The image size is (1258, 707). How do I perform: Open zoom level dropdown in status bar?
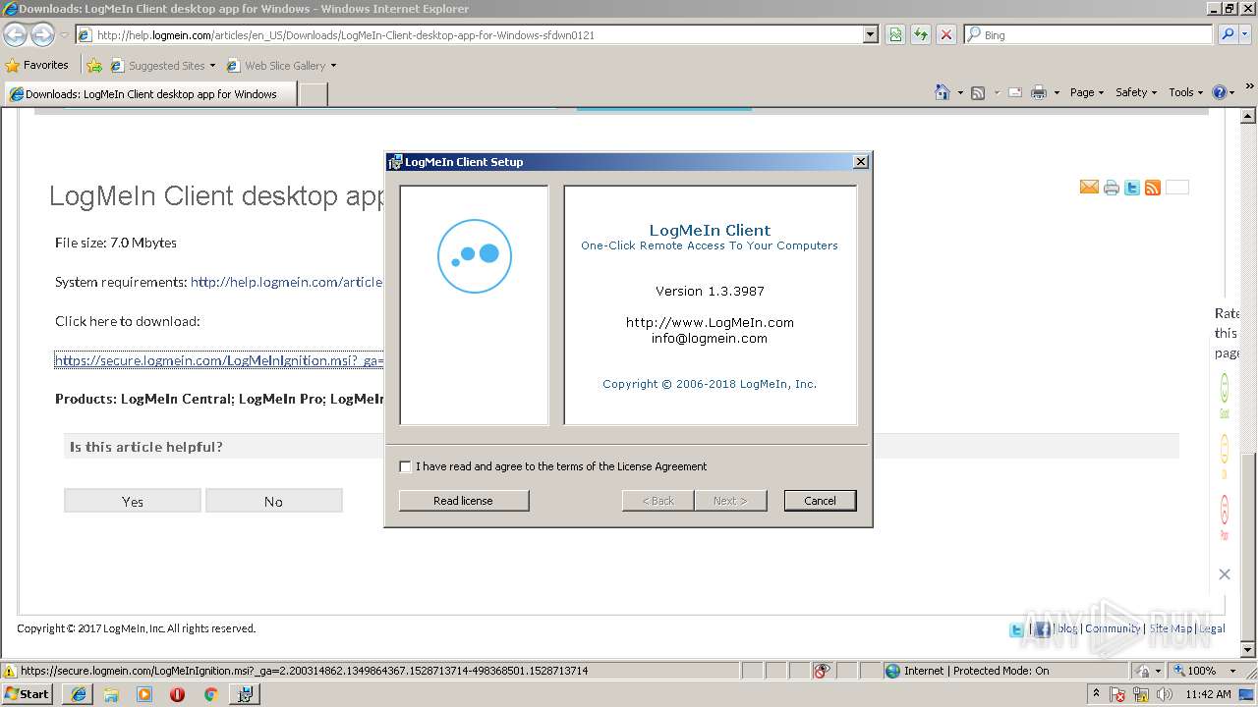[x=1232, y=671]
